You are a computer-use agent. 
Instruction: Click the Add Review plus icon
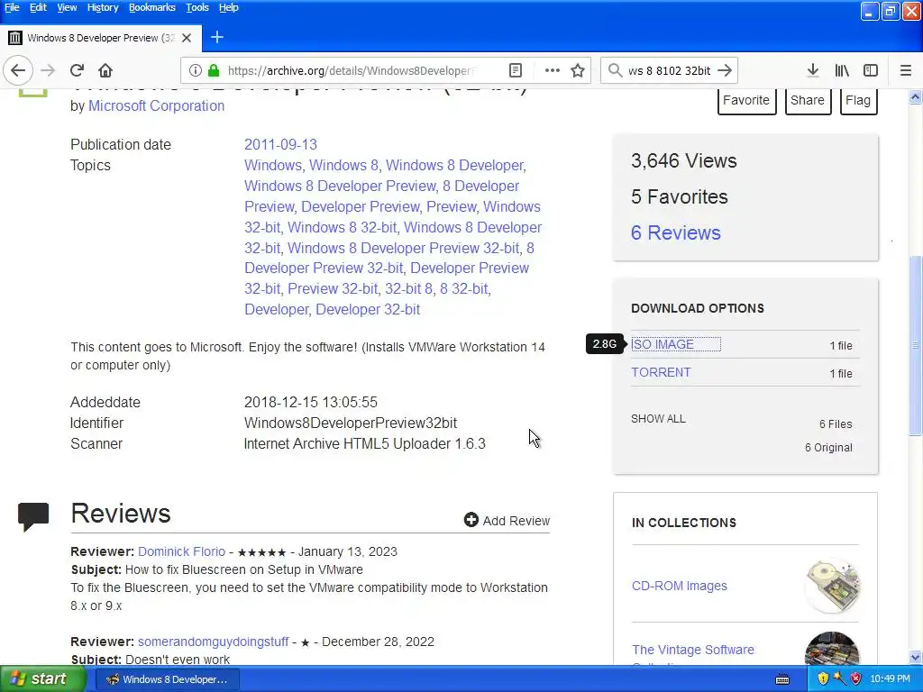tap(471, 520)
